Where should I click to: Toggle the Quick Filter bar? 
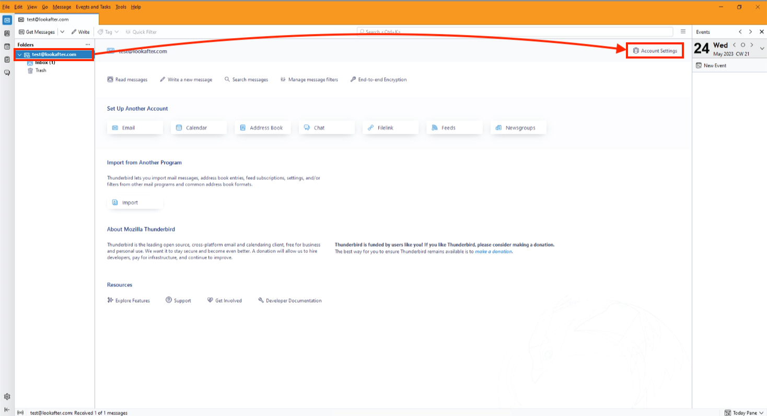pyautogui.click(x=141, y=32)
